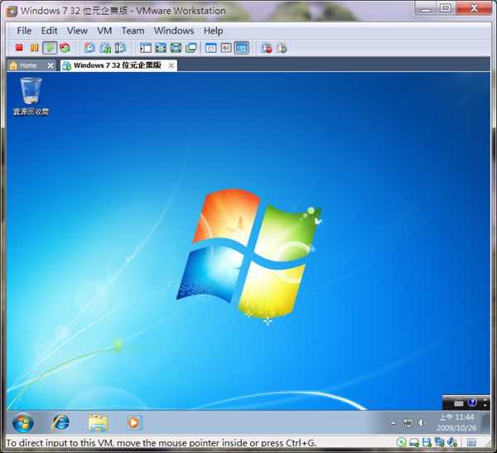This screenshot has width=497, height=453.
Task: Click the Show Desktop strip on the guest taskbar
Action: (x=486, y=422)
